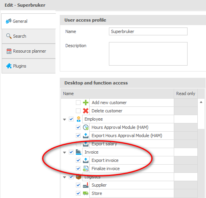Click the green Store truck icon
Image resolution: width=206 pixels, height=198 pixels.
tap(86, 193)
